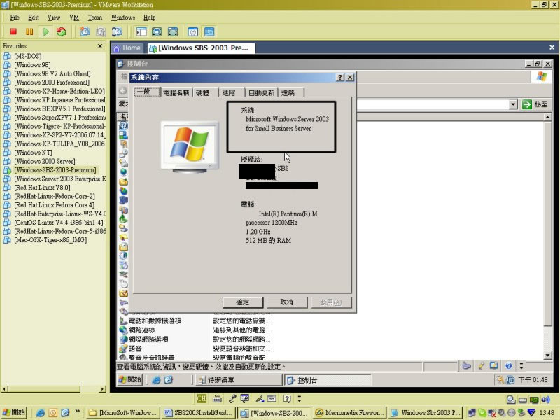This screenshot has width=560, height=420.
Task: Open 網際網路選項 in 控制台 list
Action: tap(148, 339)
